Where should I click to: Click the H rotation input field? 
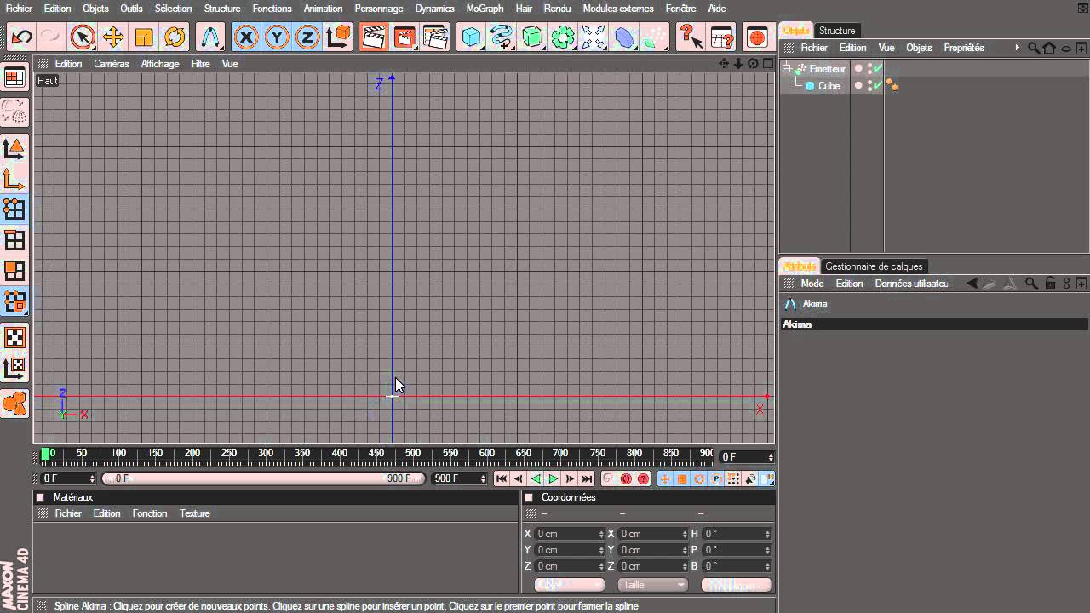(736, 534)
